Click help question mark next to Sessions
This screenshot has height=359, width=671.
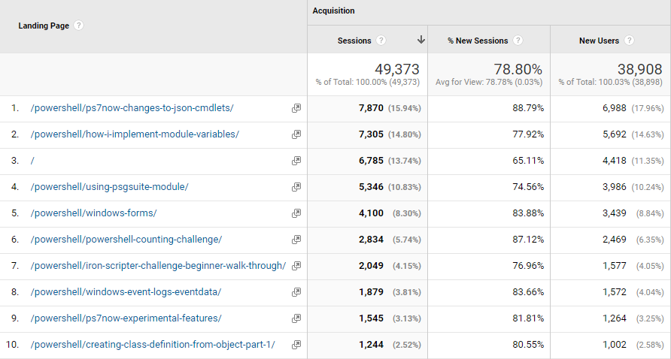click(381, 41)
